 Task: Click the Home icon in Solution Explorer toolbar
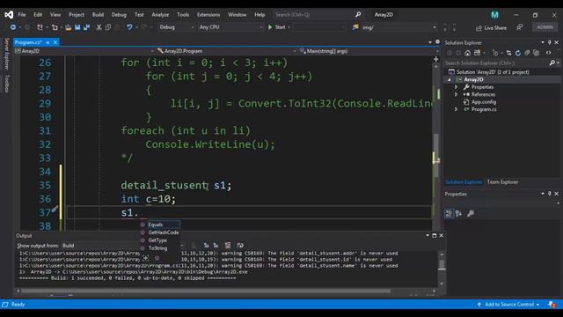[467, 53]
